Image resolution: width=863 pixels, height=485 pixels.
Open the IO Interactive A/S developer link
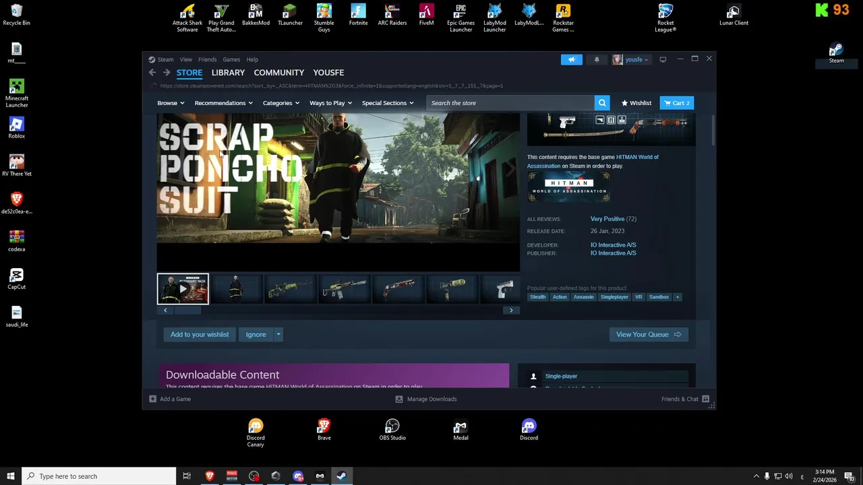click(x=614, y=245)
